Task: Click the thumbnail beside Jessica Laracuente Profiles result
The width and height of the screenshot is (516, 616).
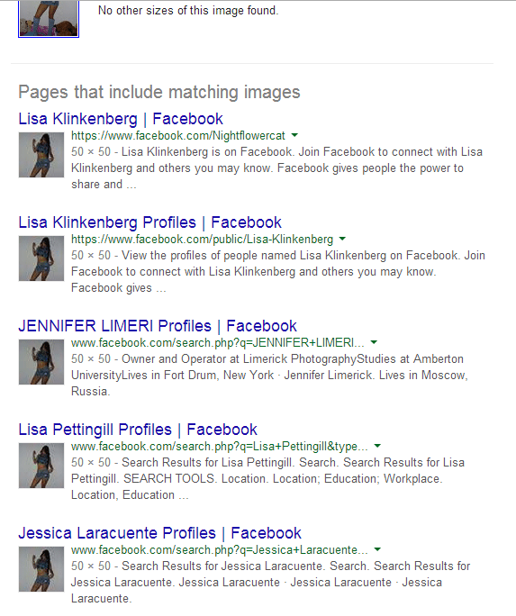Action: click(x=41, y=569)
